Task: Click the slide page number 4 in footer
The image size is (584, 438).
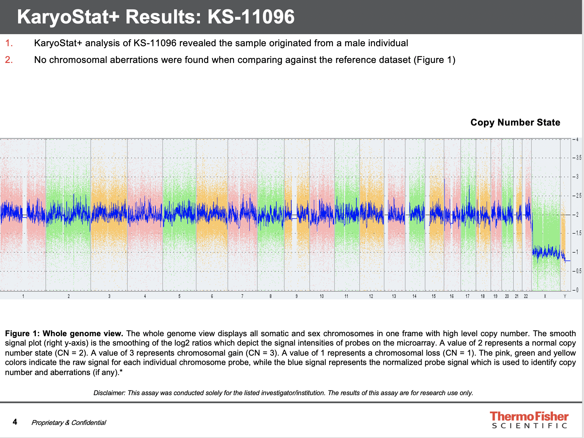Action: tap(15, 422)
